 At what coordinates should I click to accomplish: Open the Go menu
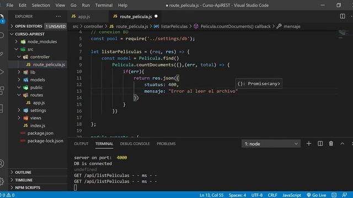(x=73, y=5)
